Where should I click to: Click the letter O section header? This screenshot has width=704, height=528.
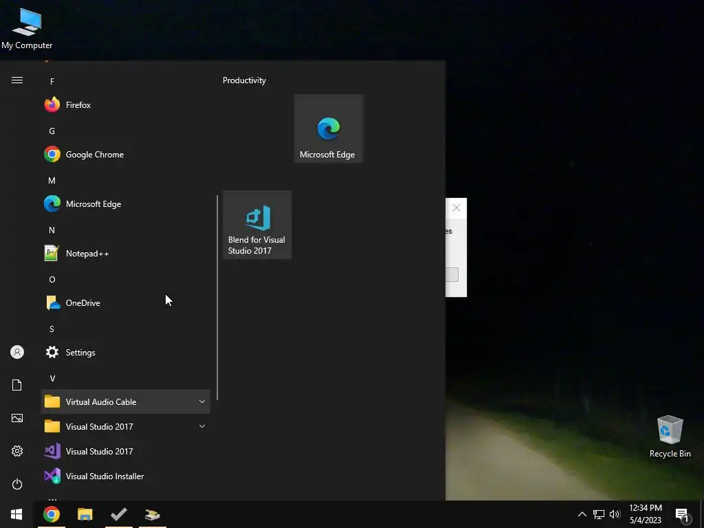coord(52,280)
